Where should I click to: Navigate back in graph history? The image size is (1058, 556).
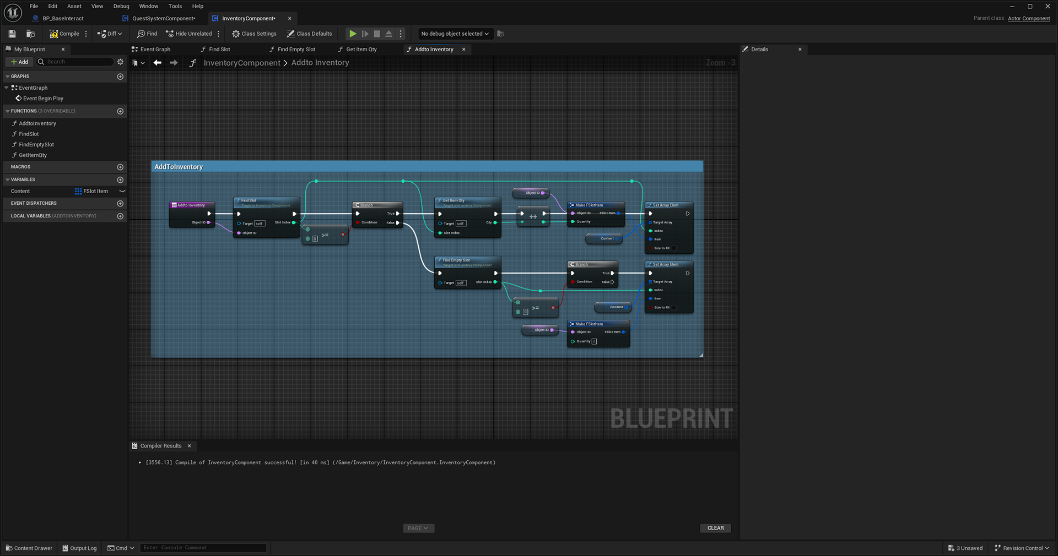[158, 63]
